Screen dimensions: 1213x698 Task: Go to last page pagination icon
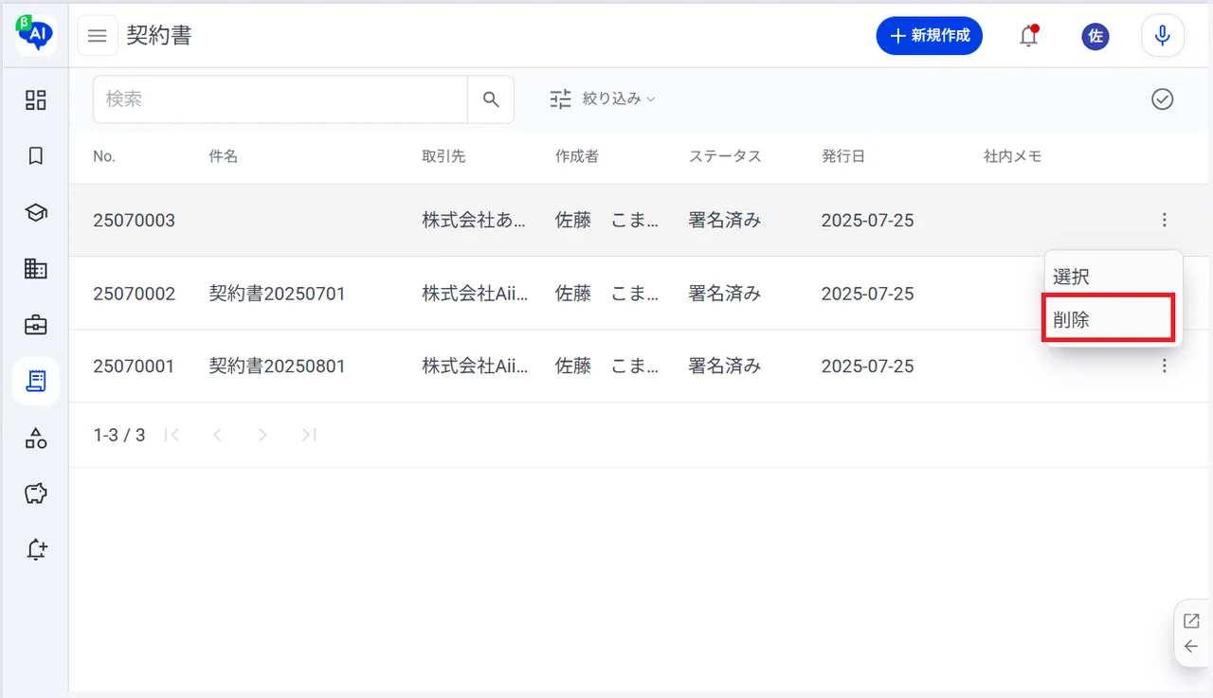point(308,435)
